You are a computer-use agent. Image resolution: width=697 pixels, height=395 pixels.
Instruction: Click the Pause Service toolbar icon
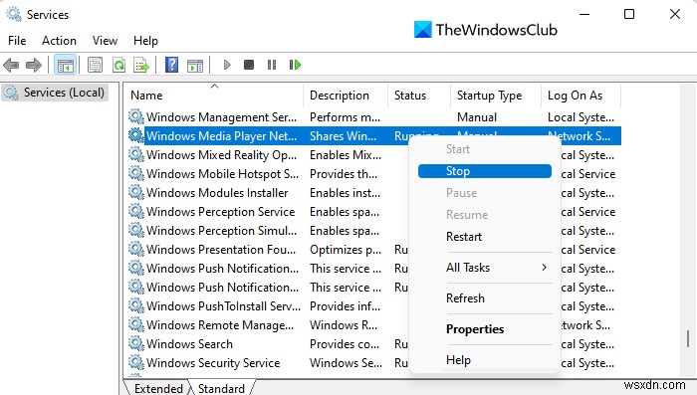(272, 65)
